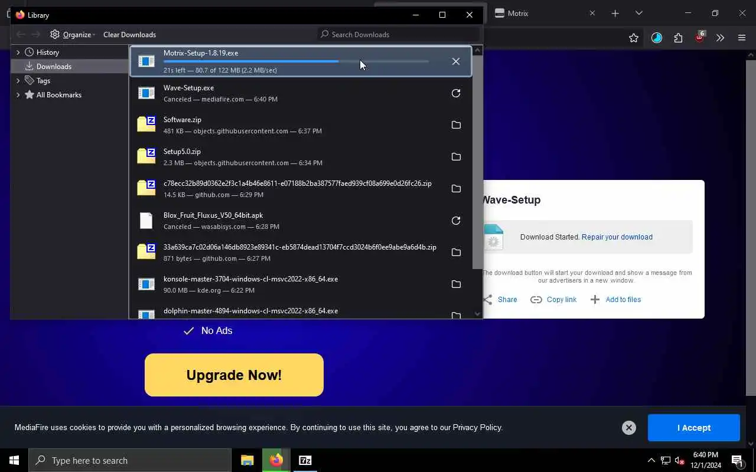Screen dimensions: 756x472
Task: Click the blue circular toolbar extension icon
Action: point(657,38)
